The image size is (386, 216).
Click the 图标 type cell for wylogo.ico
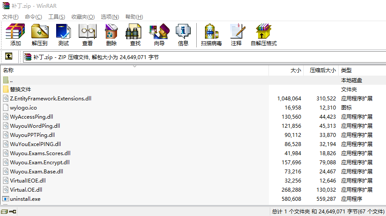point(346,107)
